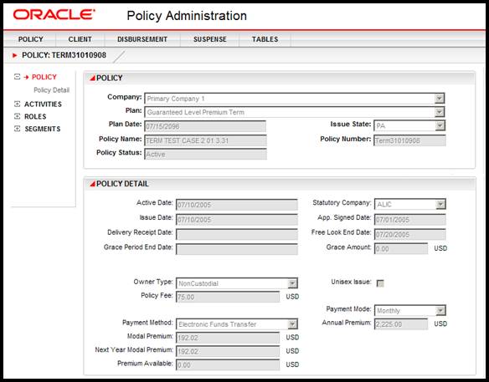Click the Issue Date field

237,220
